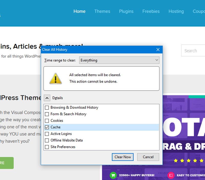Check Form & Search History checkbox
Screen dimensions: 205x180
pyautogui.click(x=47, y=114)
